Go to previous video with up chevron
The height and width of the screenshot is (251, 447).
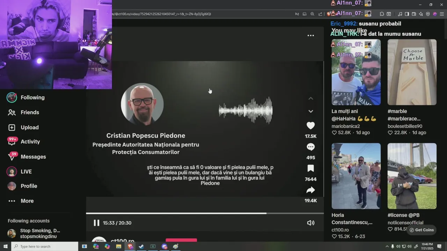pos(310,98)
